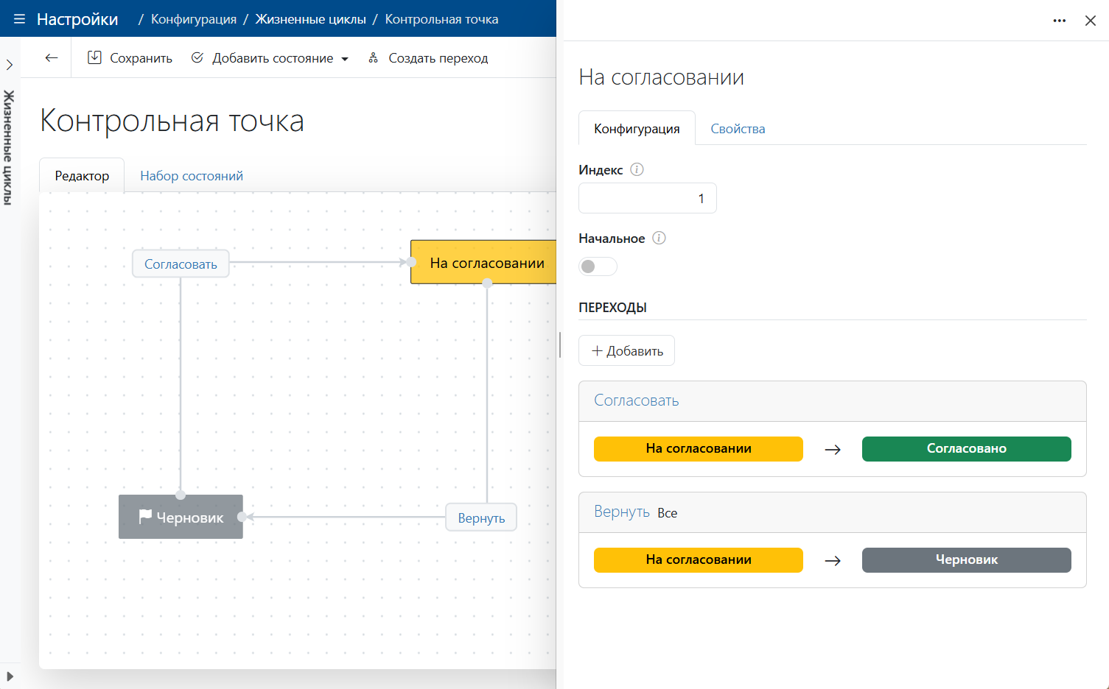Click the Жизненные циклы vertical sidebar label
The image size is (1109, 689).
(9, 147)
